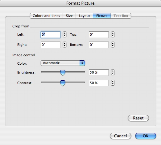Select the Picture tab
The image size is (161, 145).
(x=102, y=16)
